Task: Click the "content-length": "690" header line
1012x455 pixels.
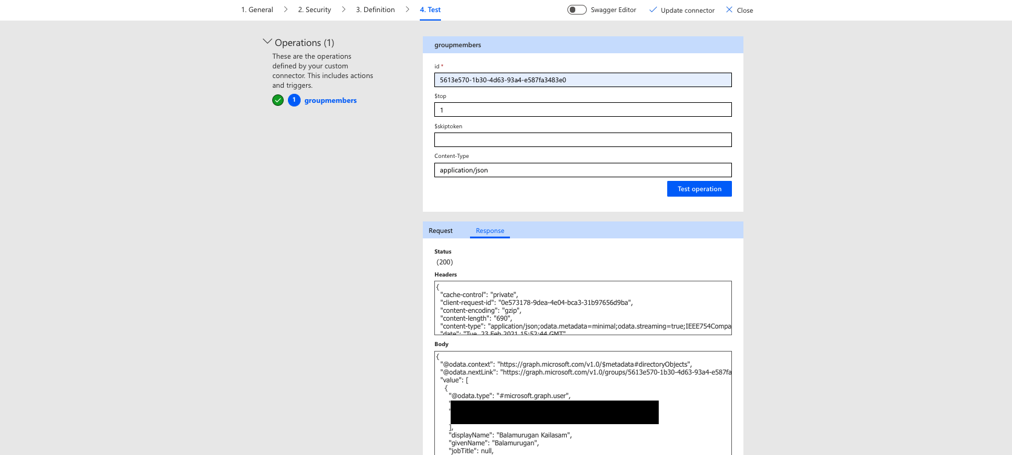Action: tap(476, 318)
